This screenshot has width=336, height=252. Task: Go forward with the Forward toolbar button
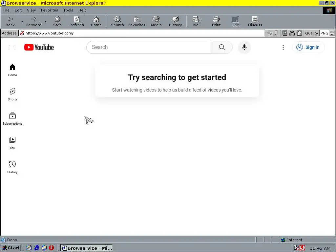(34, 21)
